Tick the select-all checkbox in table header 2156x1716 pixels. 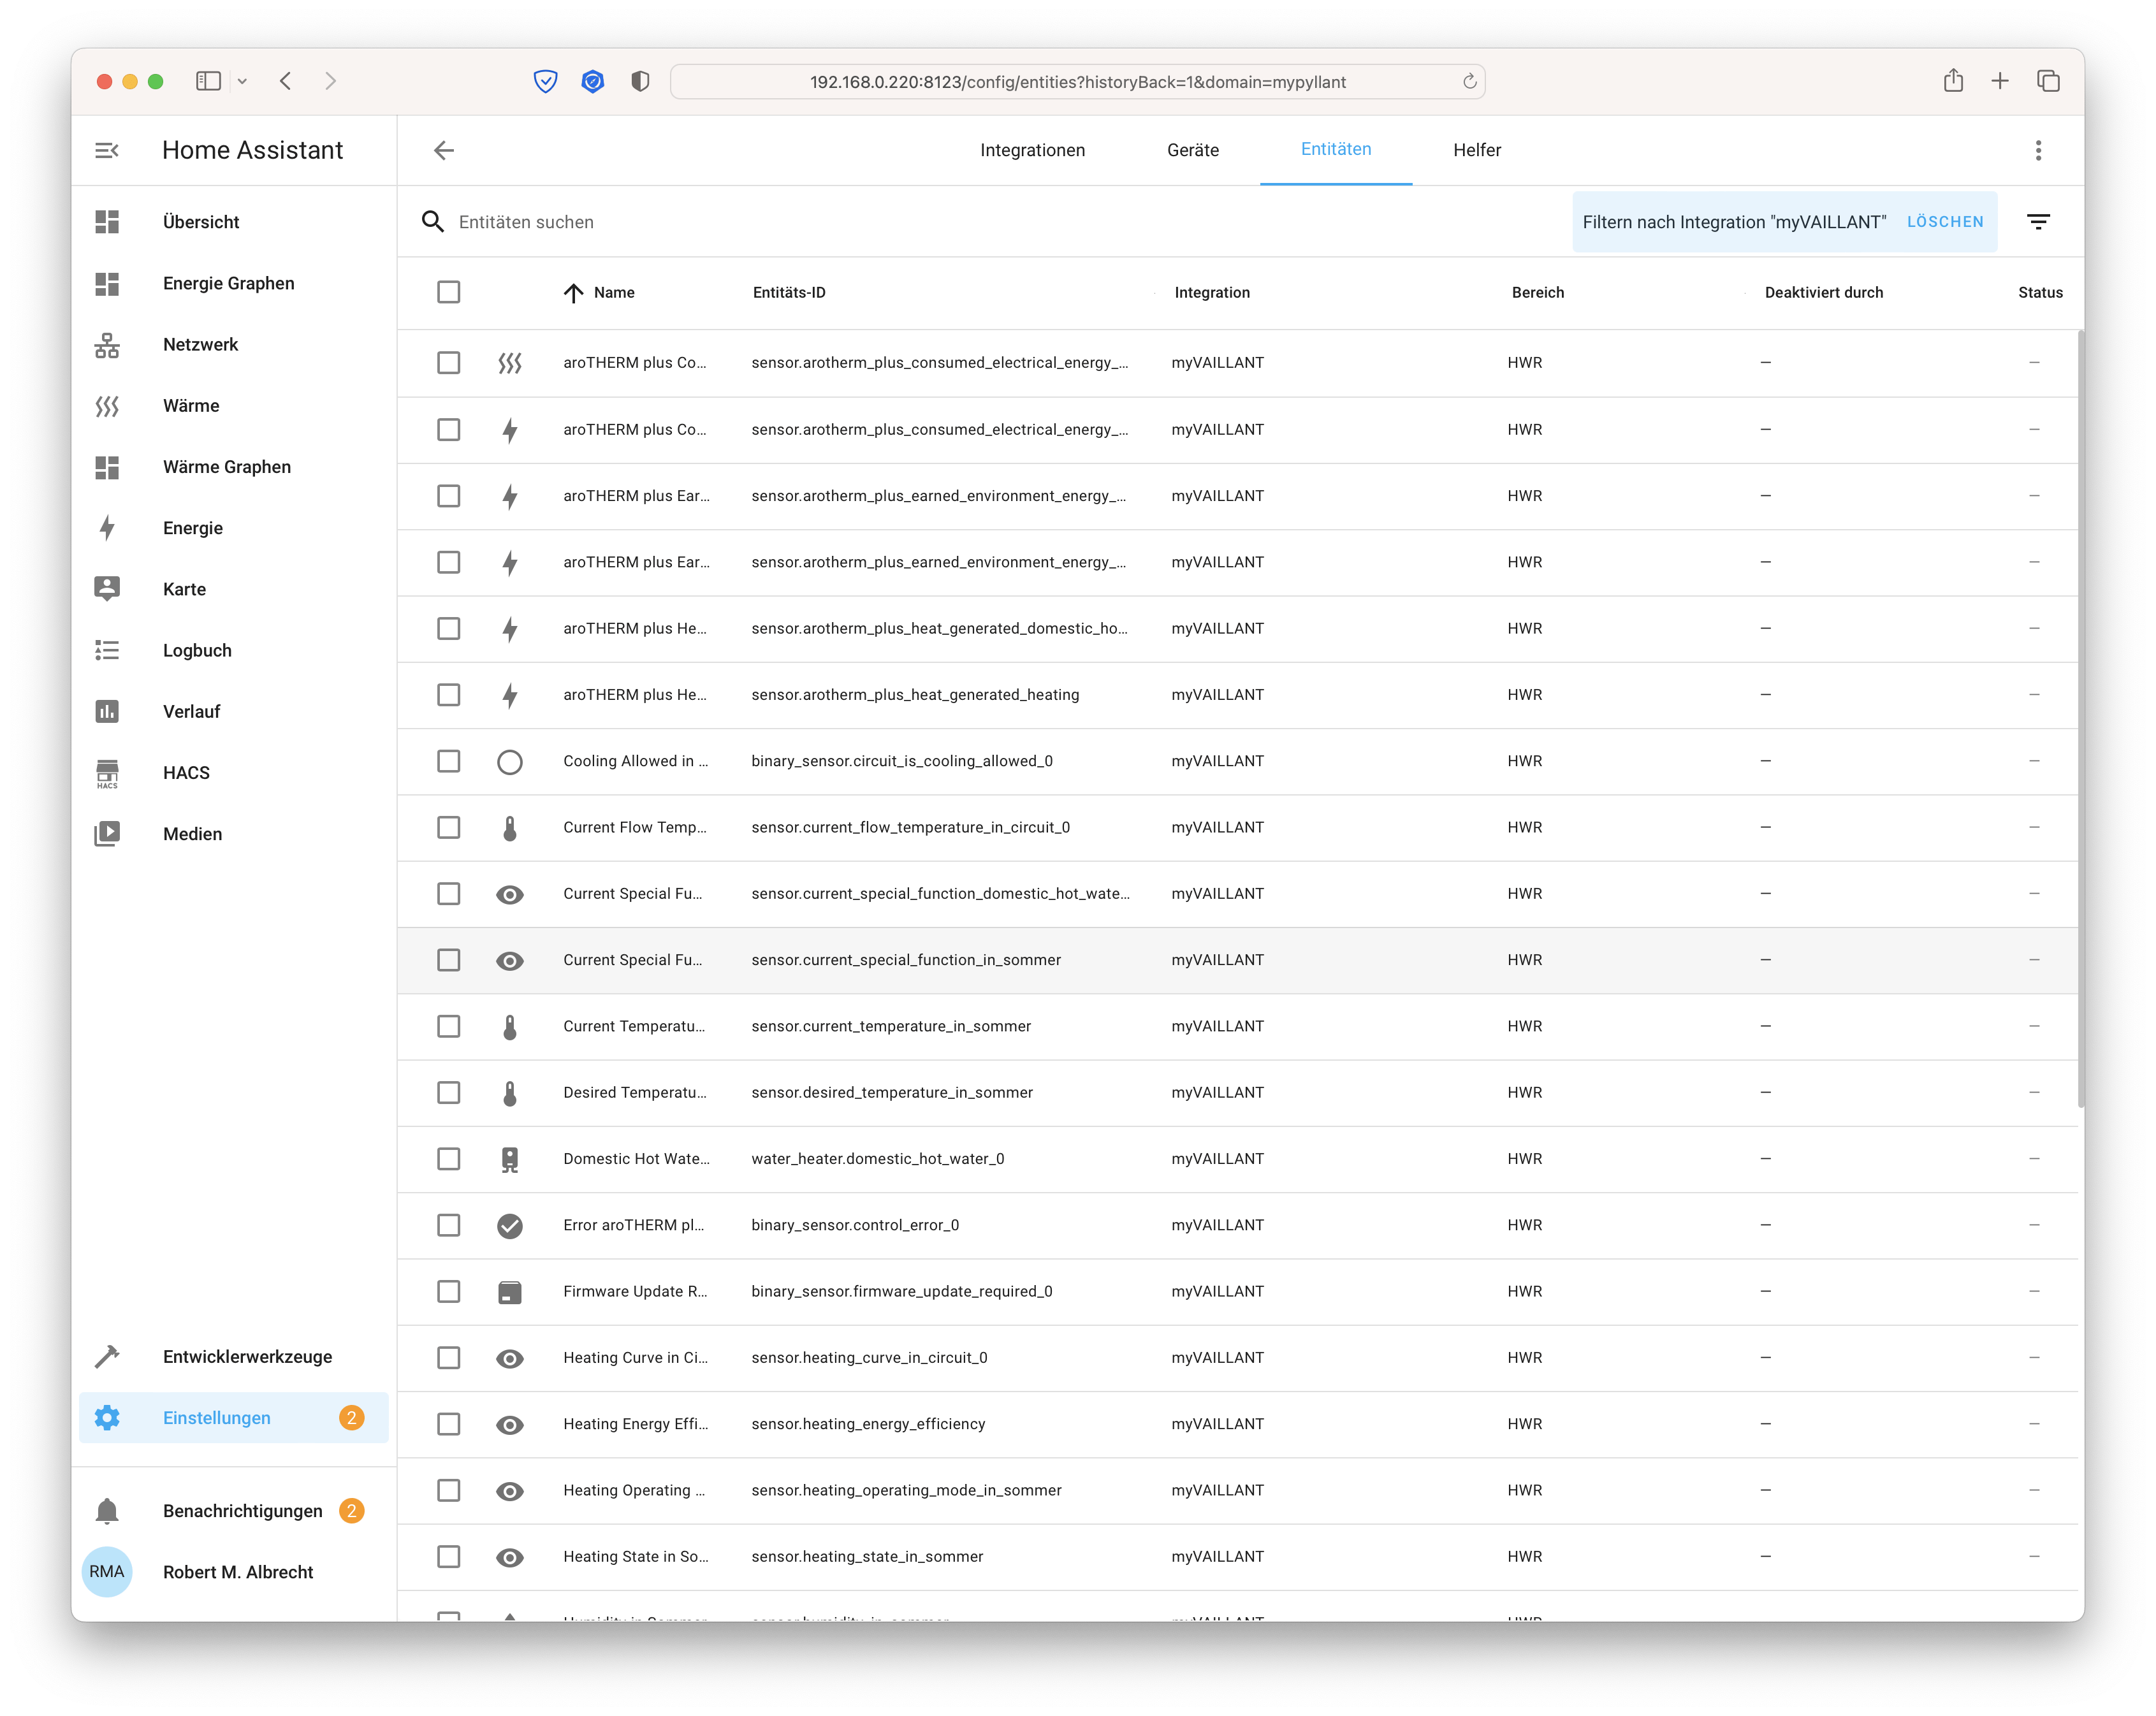[x=449, y=292]
